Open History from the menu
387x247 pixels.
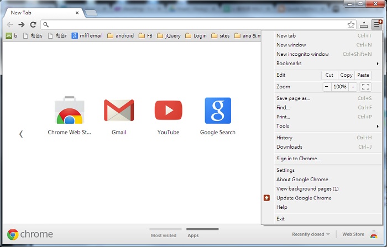(x=328, y=138)
